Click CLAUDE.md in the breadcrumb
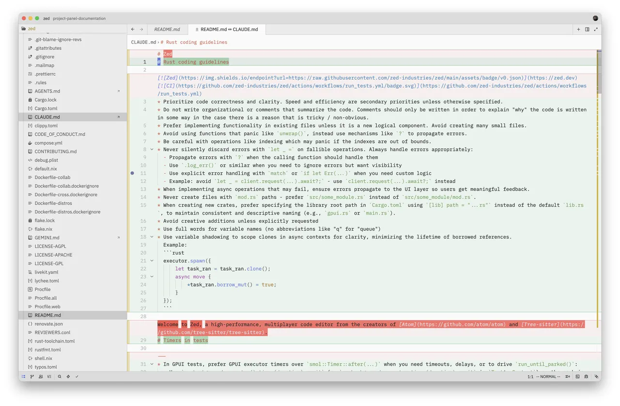The width and height of the screenshot is (620, 406). [x=143, y=42]
